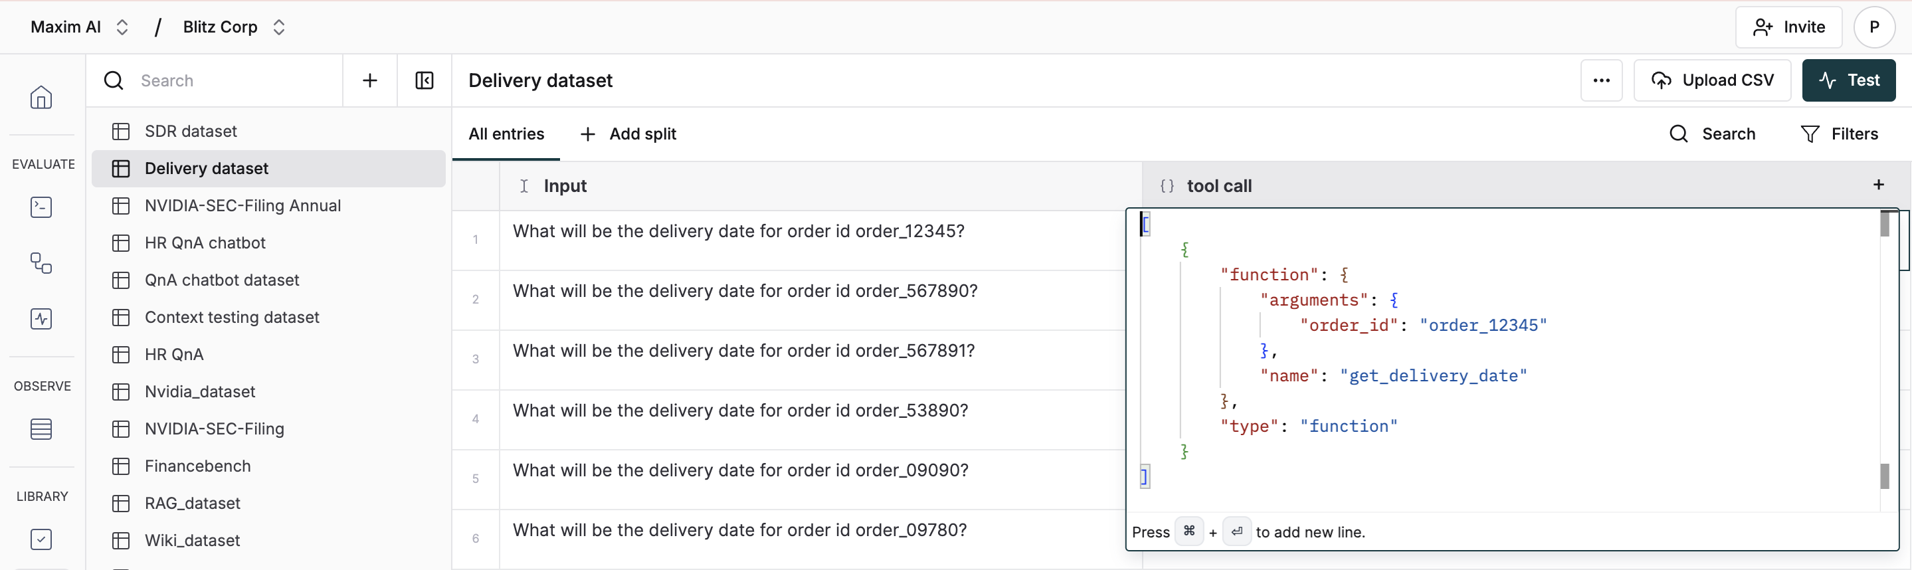Open the Filters button

(1840, 134)
